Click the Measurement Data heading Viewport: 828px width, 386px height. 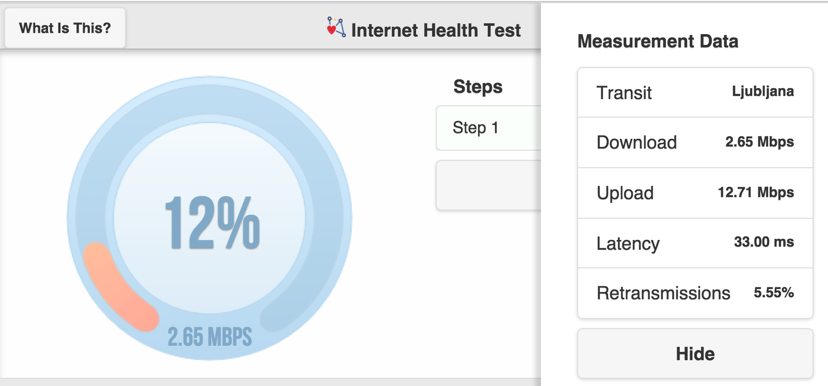pos(658,41)
